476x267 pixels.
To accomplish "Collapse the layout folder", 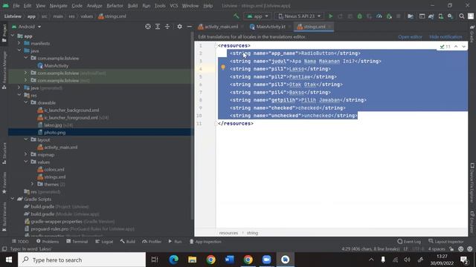I will click(26, 139).
